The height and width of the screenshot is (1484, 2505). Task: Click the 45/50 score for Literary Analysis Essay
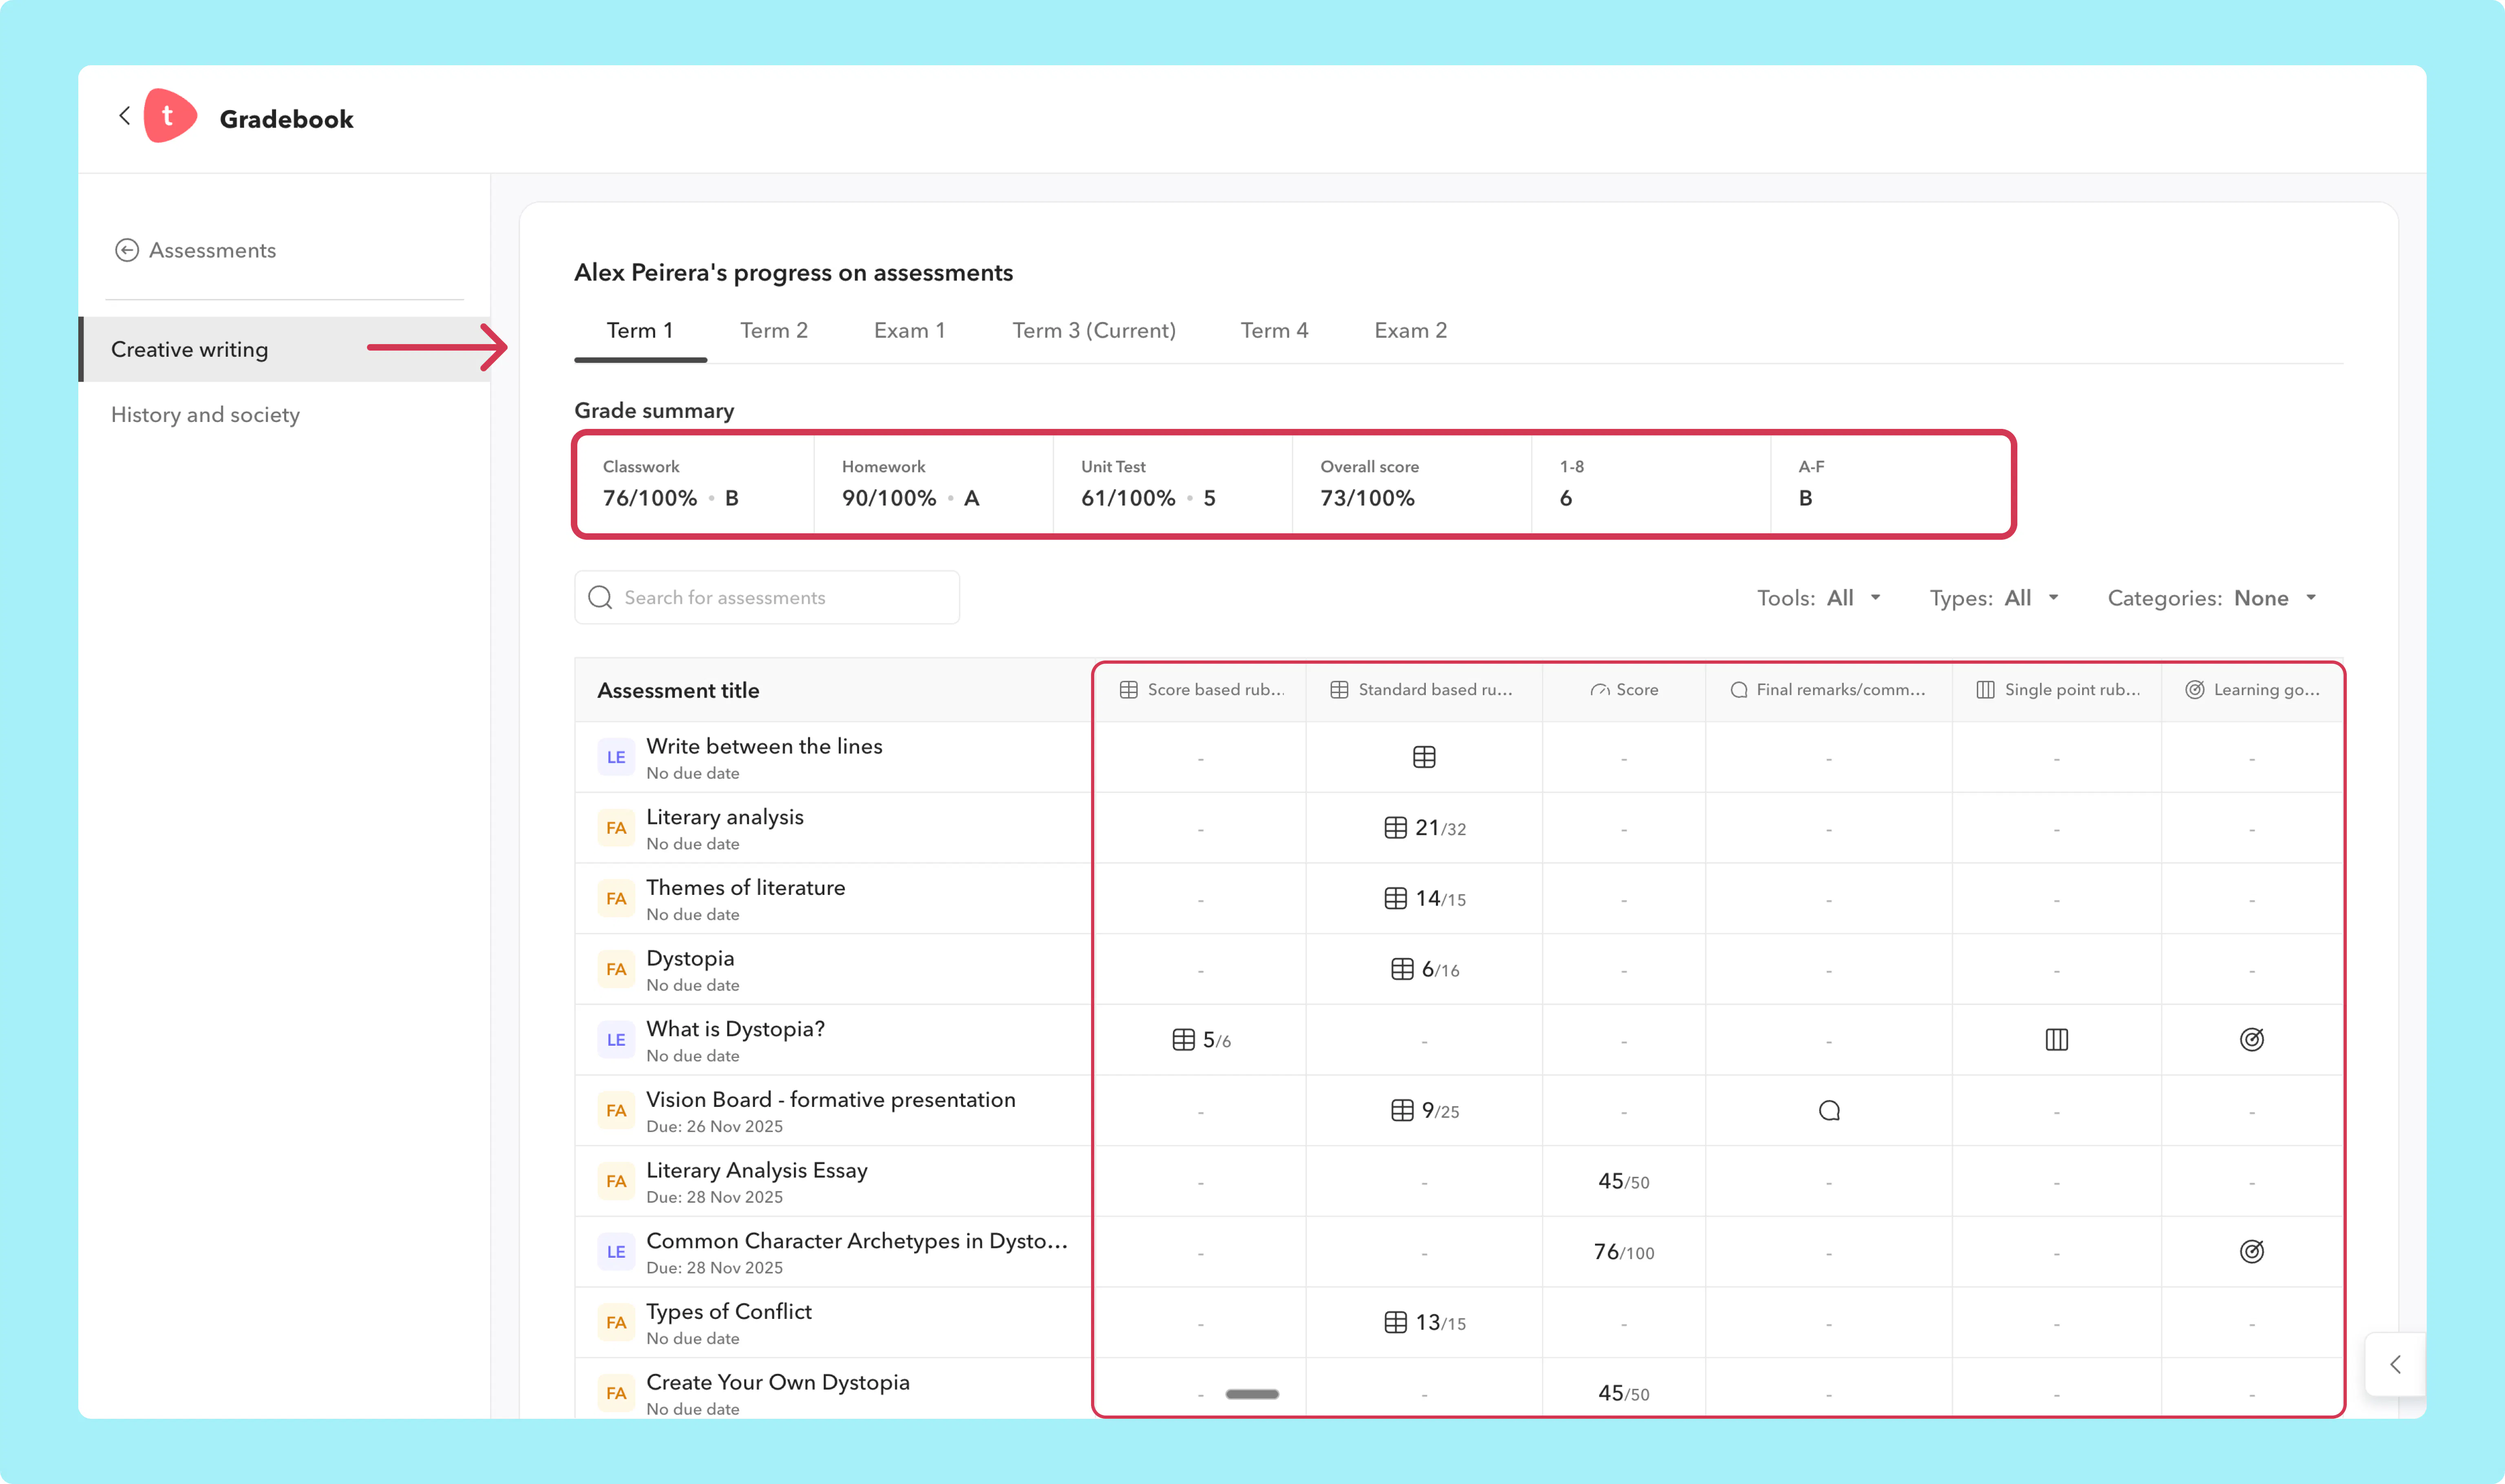pyautogui.click(x=1624, y=1182)
